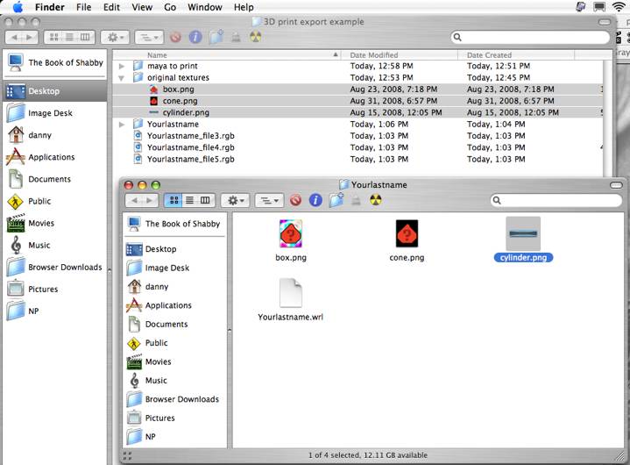Open the gear Action menu in Yourlastname window
The height and width of the screenshot is (465, 630).
pos(237,201)
